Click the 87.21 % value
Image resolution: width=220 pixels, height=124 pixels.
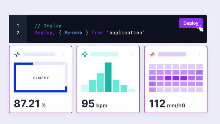tap(30, 104)
